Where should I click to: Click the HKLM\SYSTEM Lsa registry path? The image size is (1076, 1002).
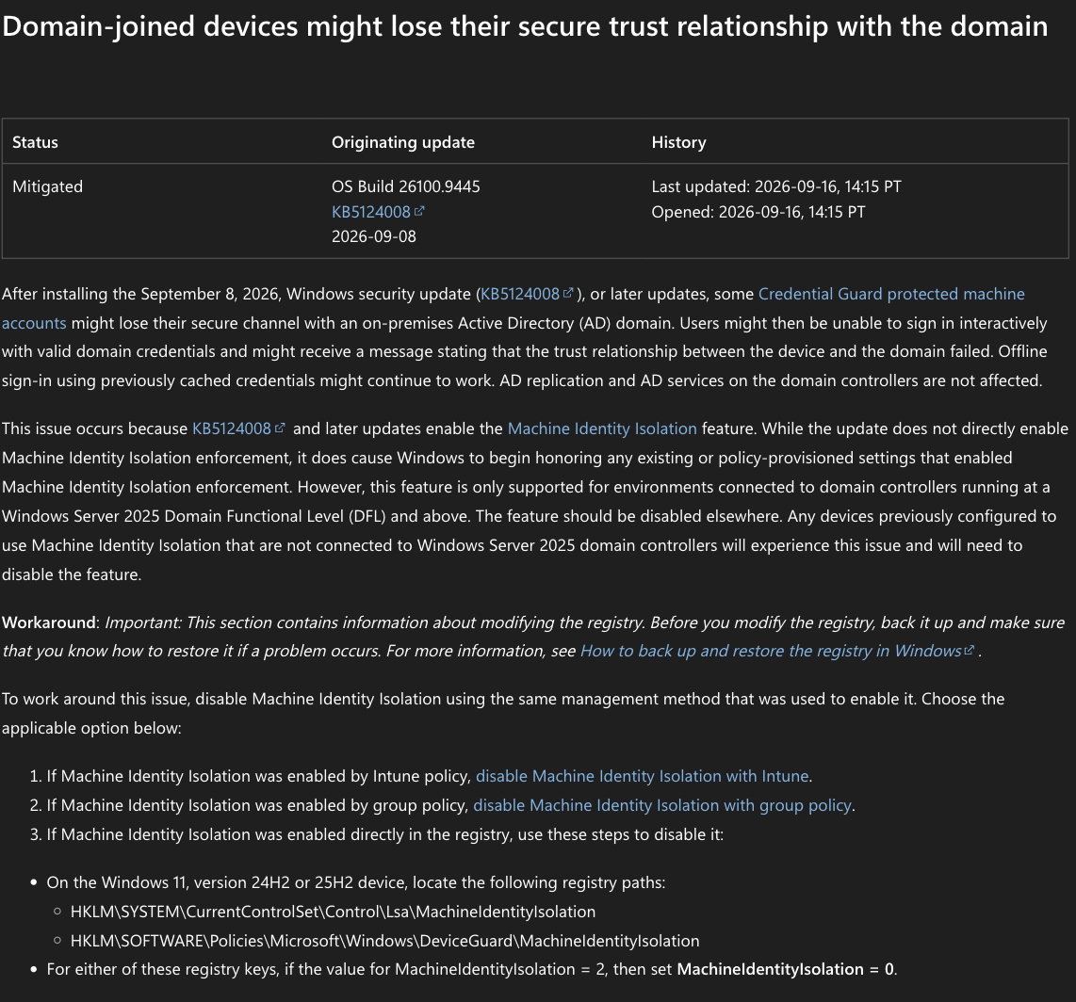click(333, 913)
